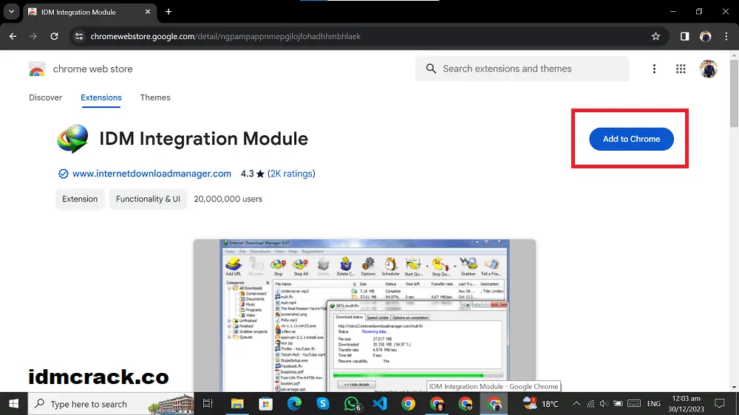
Task: Click in Search extensions and themes field
Action: click(522, 69)
